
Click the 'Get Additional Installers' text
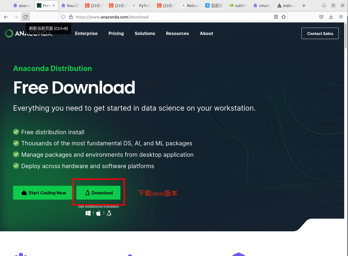(x=98, y=207)
